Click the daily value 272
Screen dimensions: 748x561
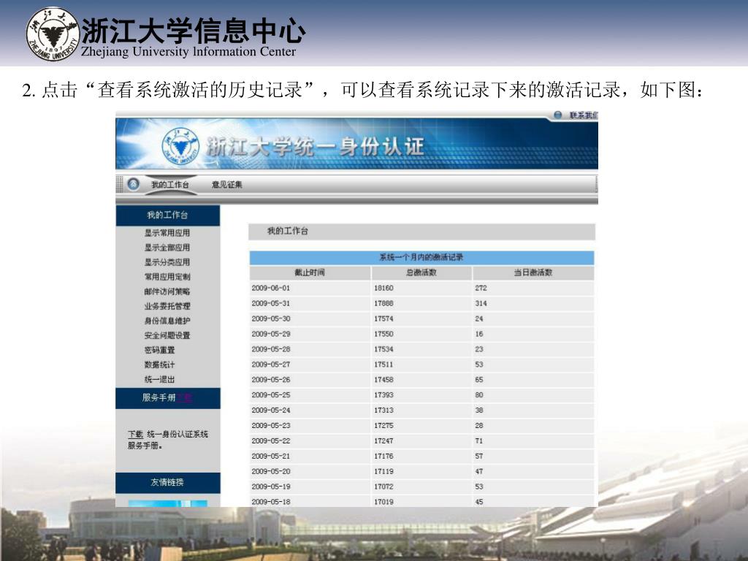click(x=481, y=288)
